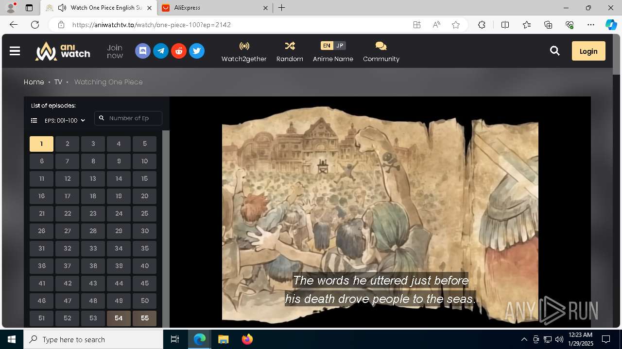Select episode 42
Screen dimensions: 622x349
pyautogui.click(x=67, y=283)
